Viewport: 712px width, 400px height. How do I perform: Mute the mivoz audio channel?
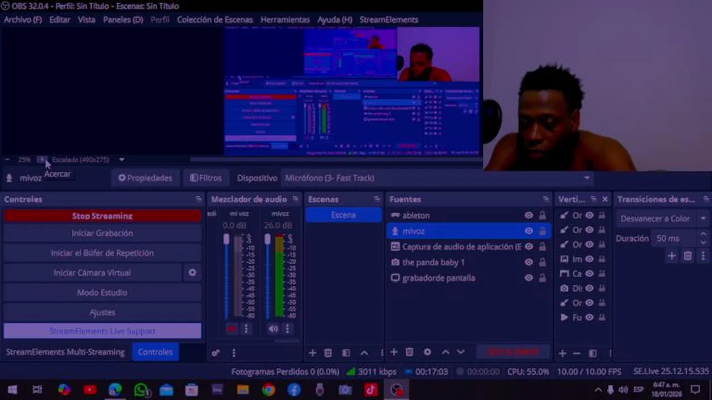click(x=273, y=328)
